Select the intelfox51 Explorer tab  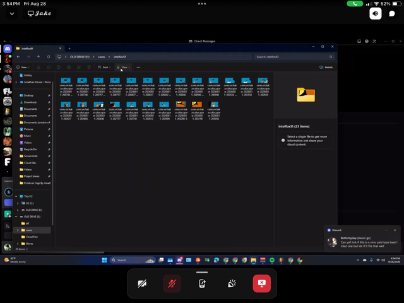pyautogui.click(x=39, y=49)
